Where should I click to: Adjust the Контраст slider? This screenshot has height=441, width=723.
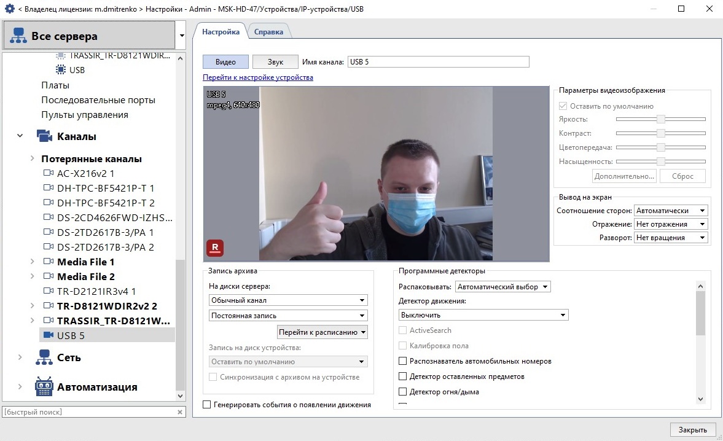click(661, 133)
